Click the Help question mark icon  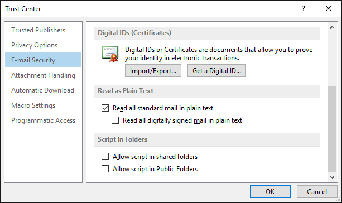[304, 9]
